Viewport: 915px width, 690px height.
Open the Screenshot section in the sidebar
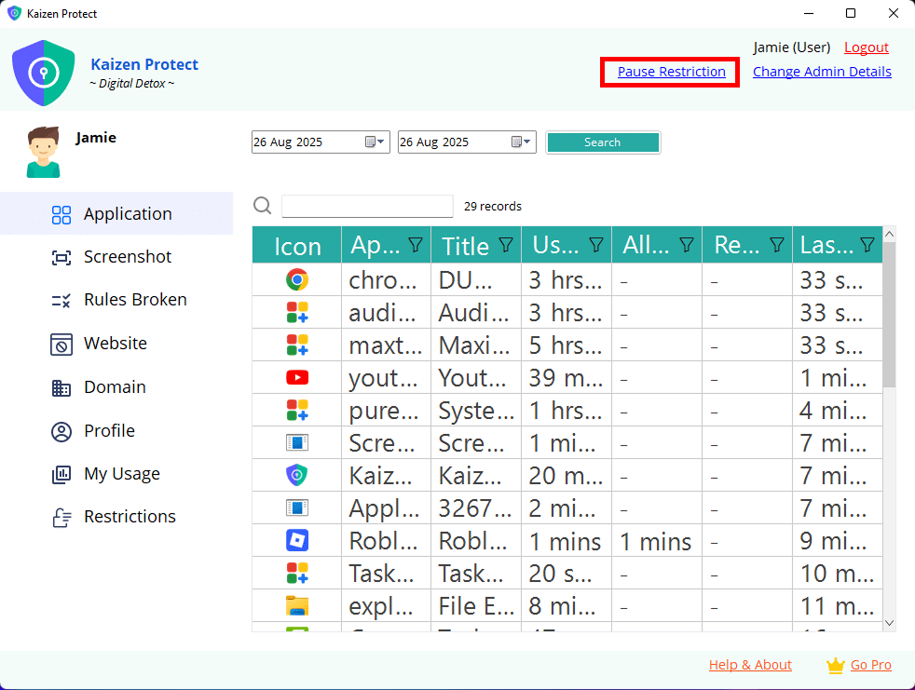pos(127,257)
